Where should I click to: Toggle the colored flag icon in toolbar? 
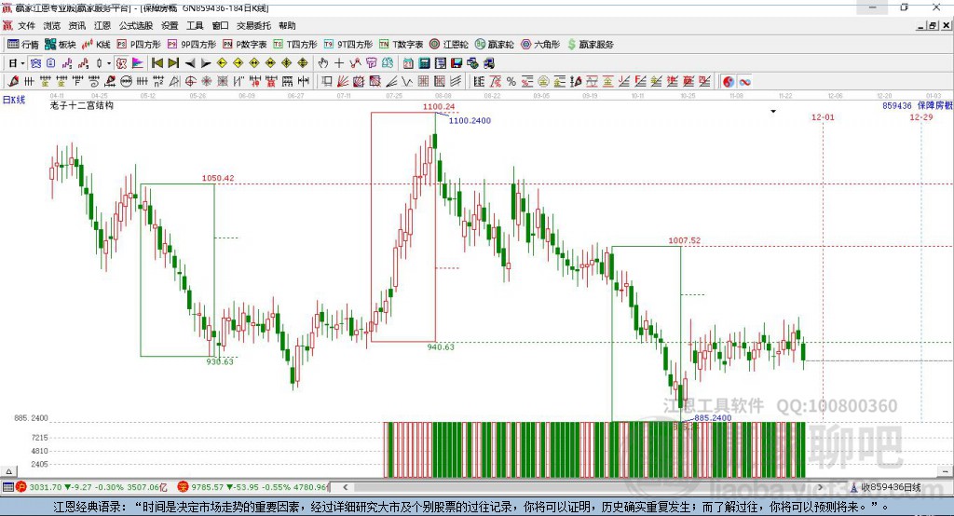pos(138,63)
